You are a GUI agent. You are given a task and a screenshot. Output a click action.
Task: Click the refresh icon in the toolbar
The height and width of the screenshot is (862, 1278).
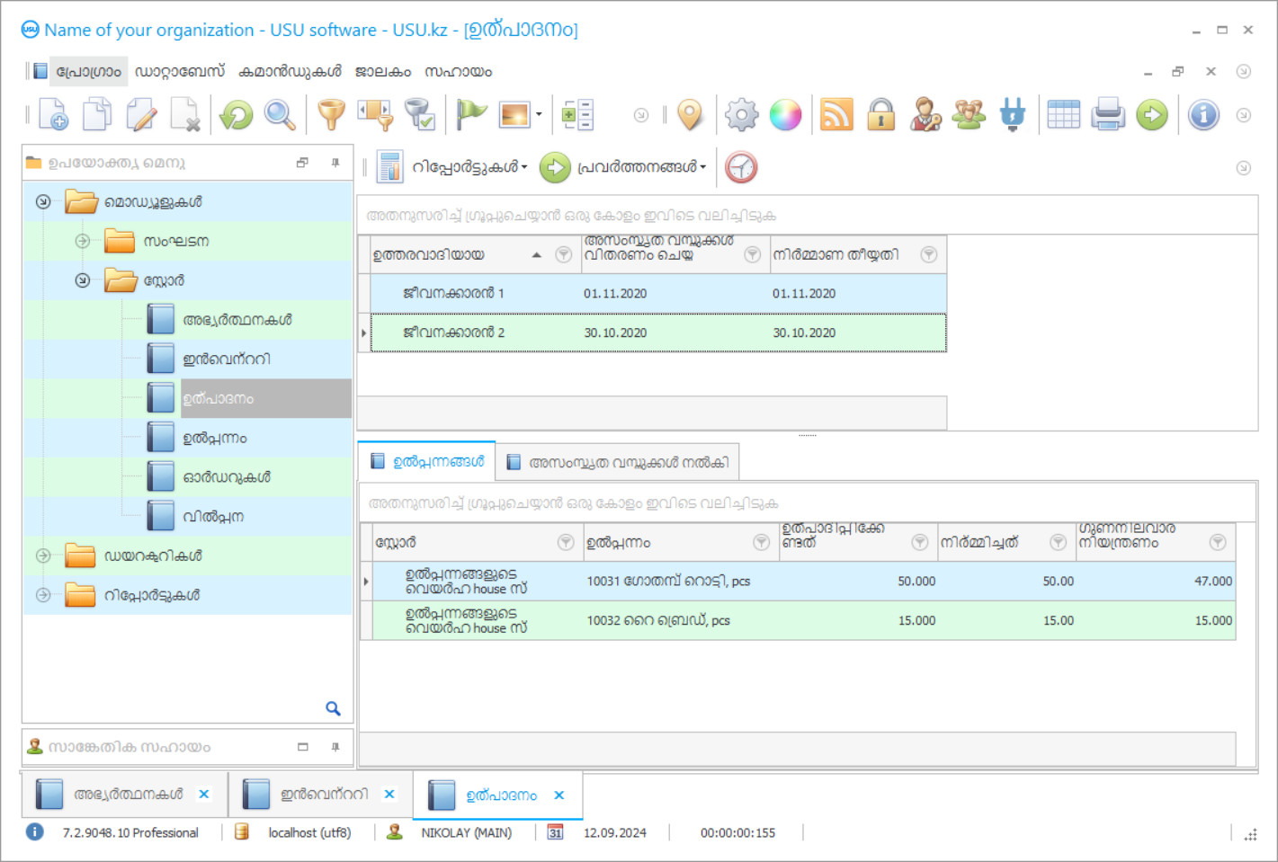237,115
